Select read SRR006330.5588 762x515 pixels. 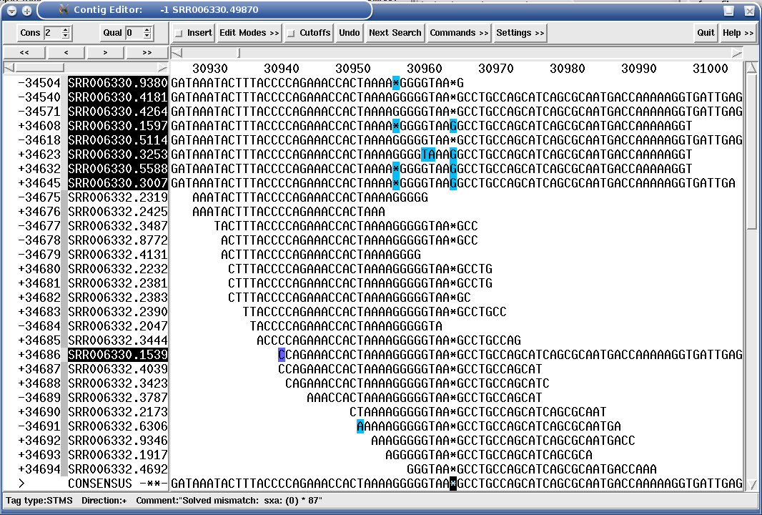118,169
